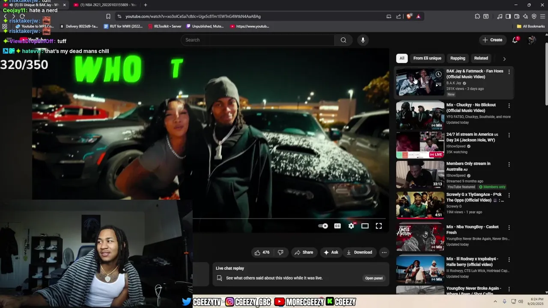Close the Eli Unique & BAK Jay tab

coord(64,5)
